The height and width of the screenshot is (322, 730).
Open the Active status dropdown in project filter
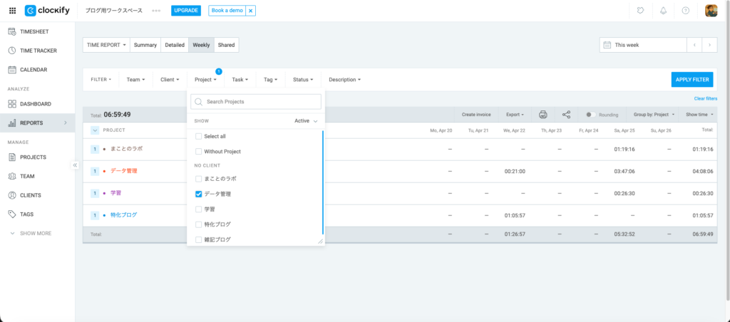coord(306,121)
